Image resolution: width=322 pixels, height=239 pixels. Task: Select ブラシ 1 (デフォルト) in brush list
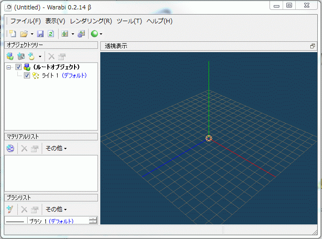[51, 221]
